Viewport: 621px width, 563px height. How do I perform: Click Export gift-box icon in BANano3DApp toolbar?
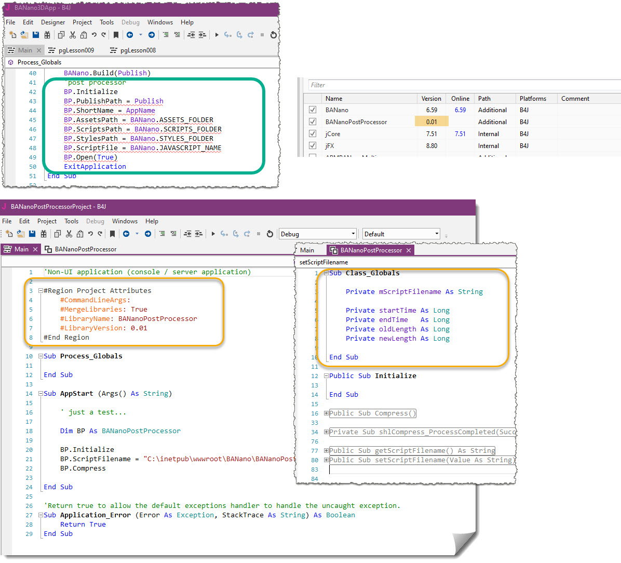click(x=47, y=35)
